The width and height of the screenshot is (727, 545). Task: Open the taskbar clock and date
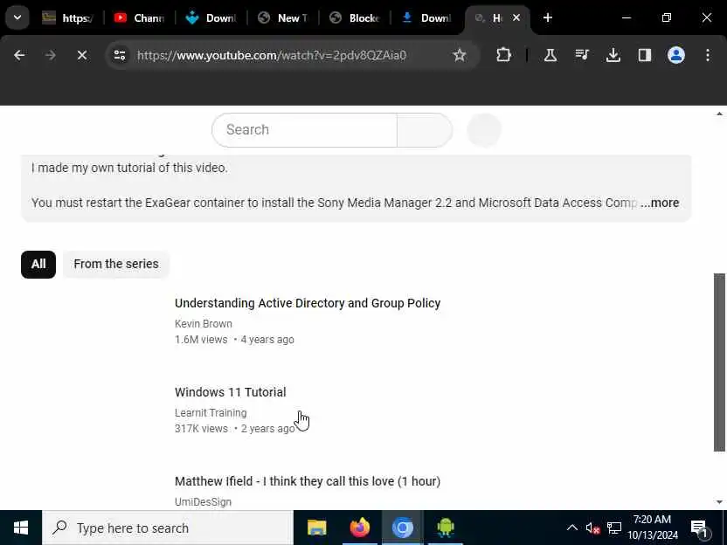pos(653,528)
